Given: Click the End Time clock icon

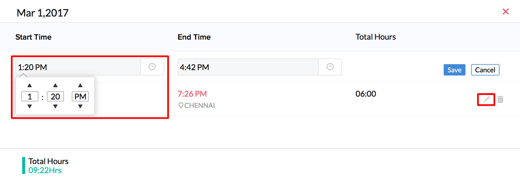Looking at the screenshot, I should coord(330,67).
